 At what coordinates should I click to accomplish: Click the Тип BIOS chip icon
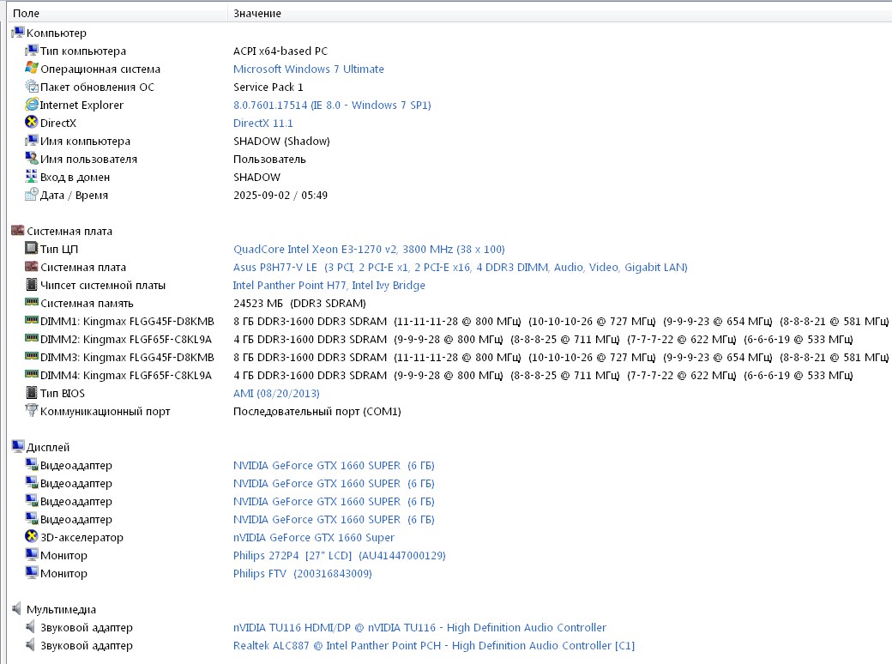tap(31, 393)
